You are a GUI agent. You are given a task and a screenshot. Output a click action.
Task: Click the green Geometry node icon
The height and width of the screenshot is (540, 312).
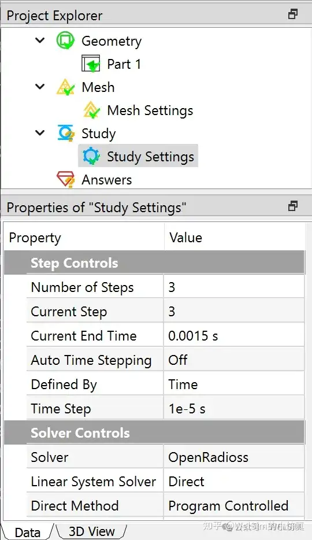point(65,40)
